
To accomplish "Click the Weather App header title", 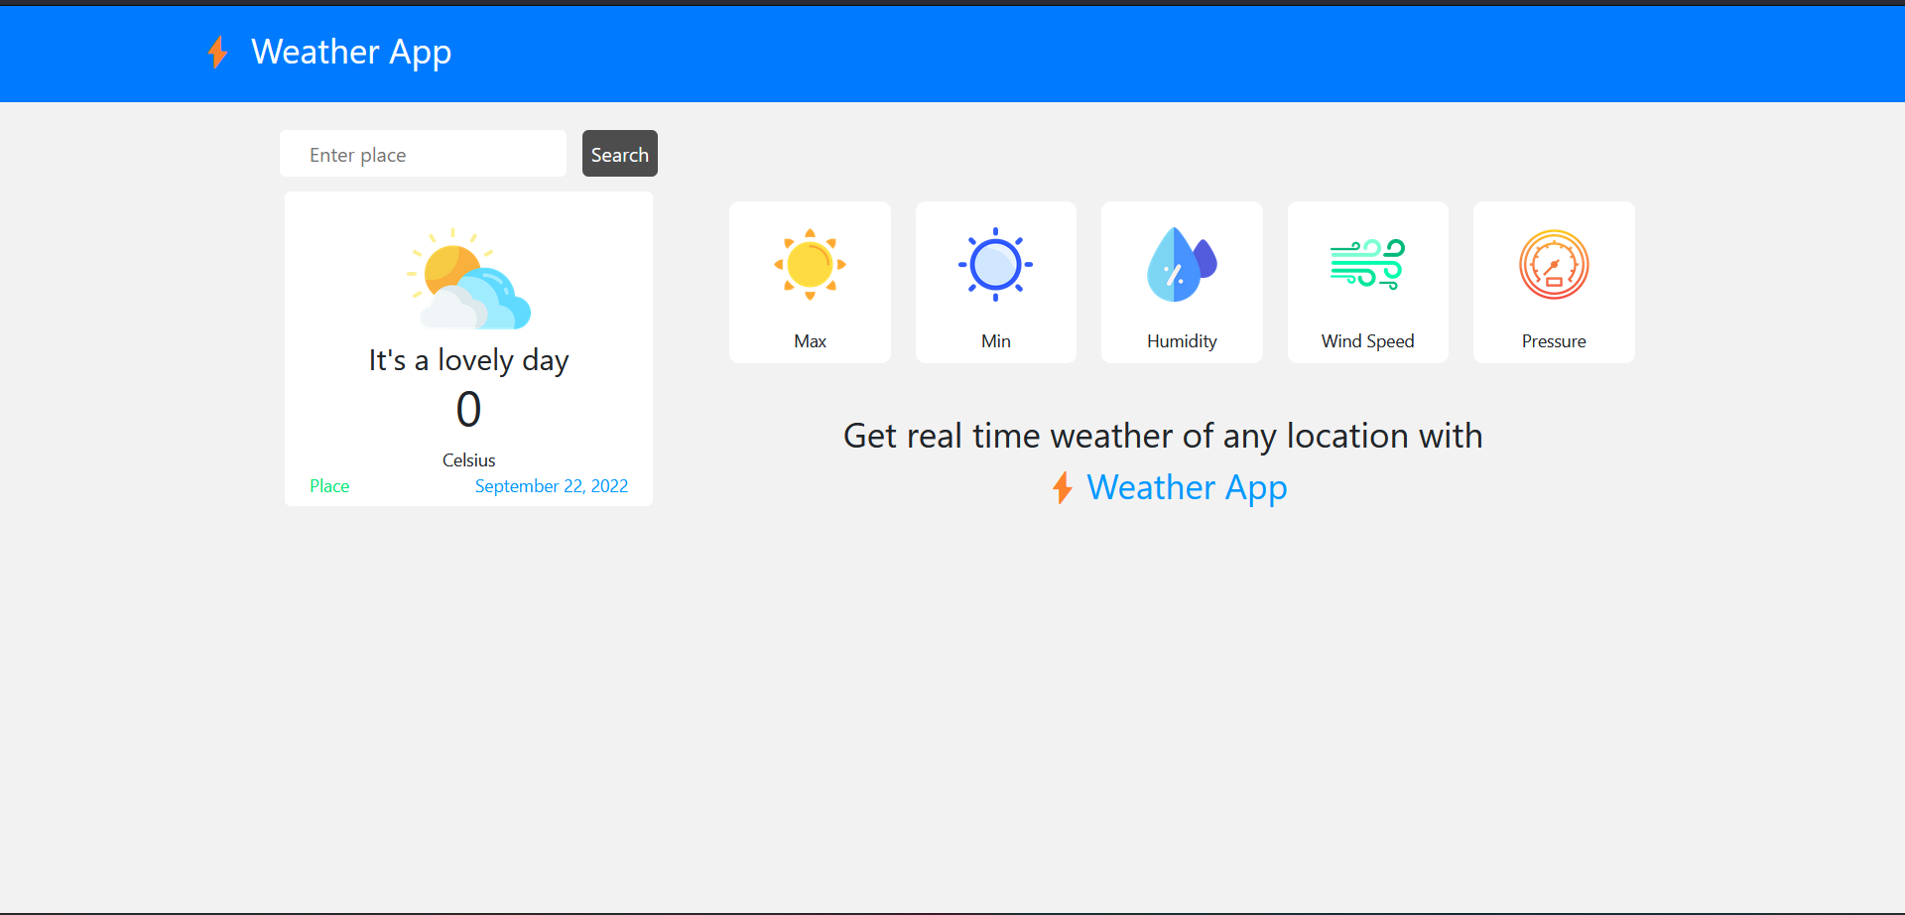I will click(x=351, y=52).
